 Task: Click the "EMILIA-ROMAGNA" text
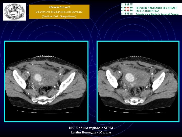point(147,11)
